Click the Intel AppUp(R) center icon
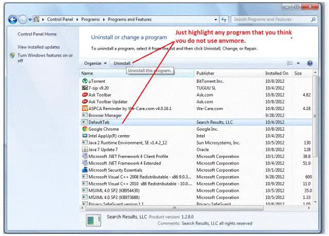The width and height of the screenshot is (329, 236). [85, 136]
